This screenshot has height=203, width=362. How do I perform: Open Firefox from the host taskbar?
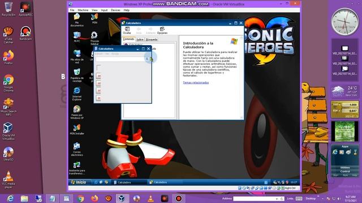click(94, 198)
